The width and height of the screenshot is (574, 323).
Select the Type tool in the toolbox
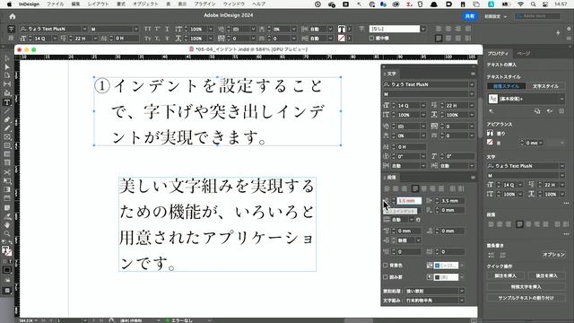[7, 102]
